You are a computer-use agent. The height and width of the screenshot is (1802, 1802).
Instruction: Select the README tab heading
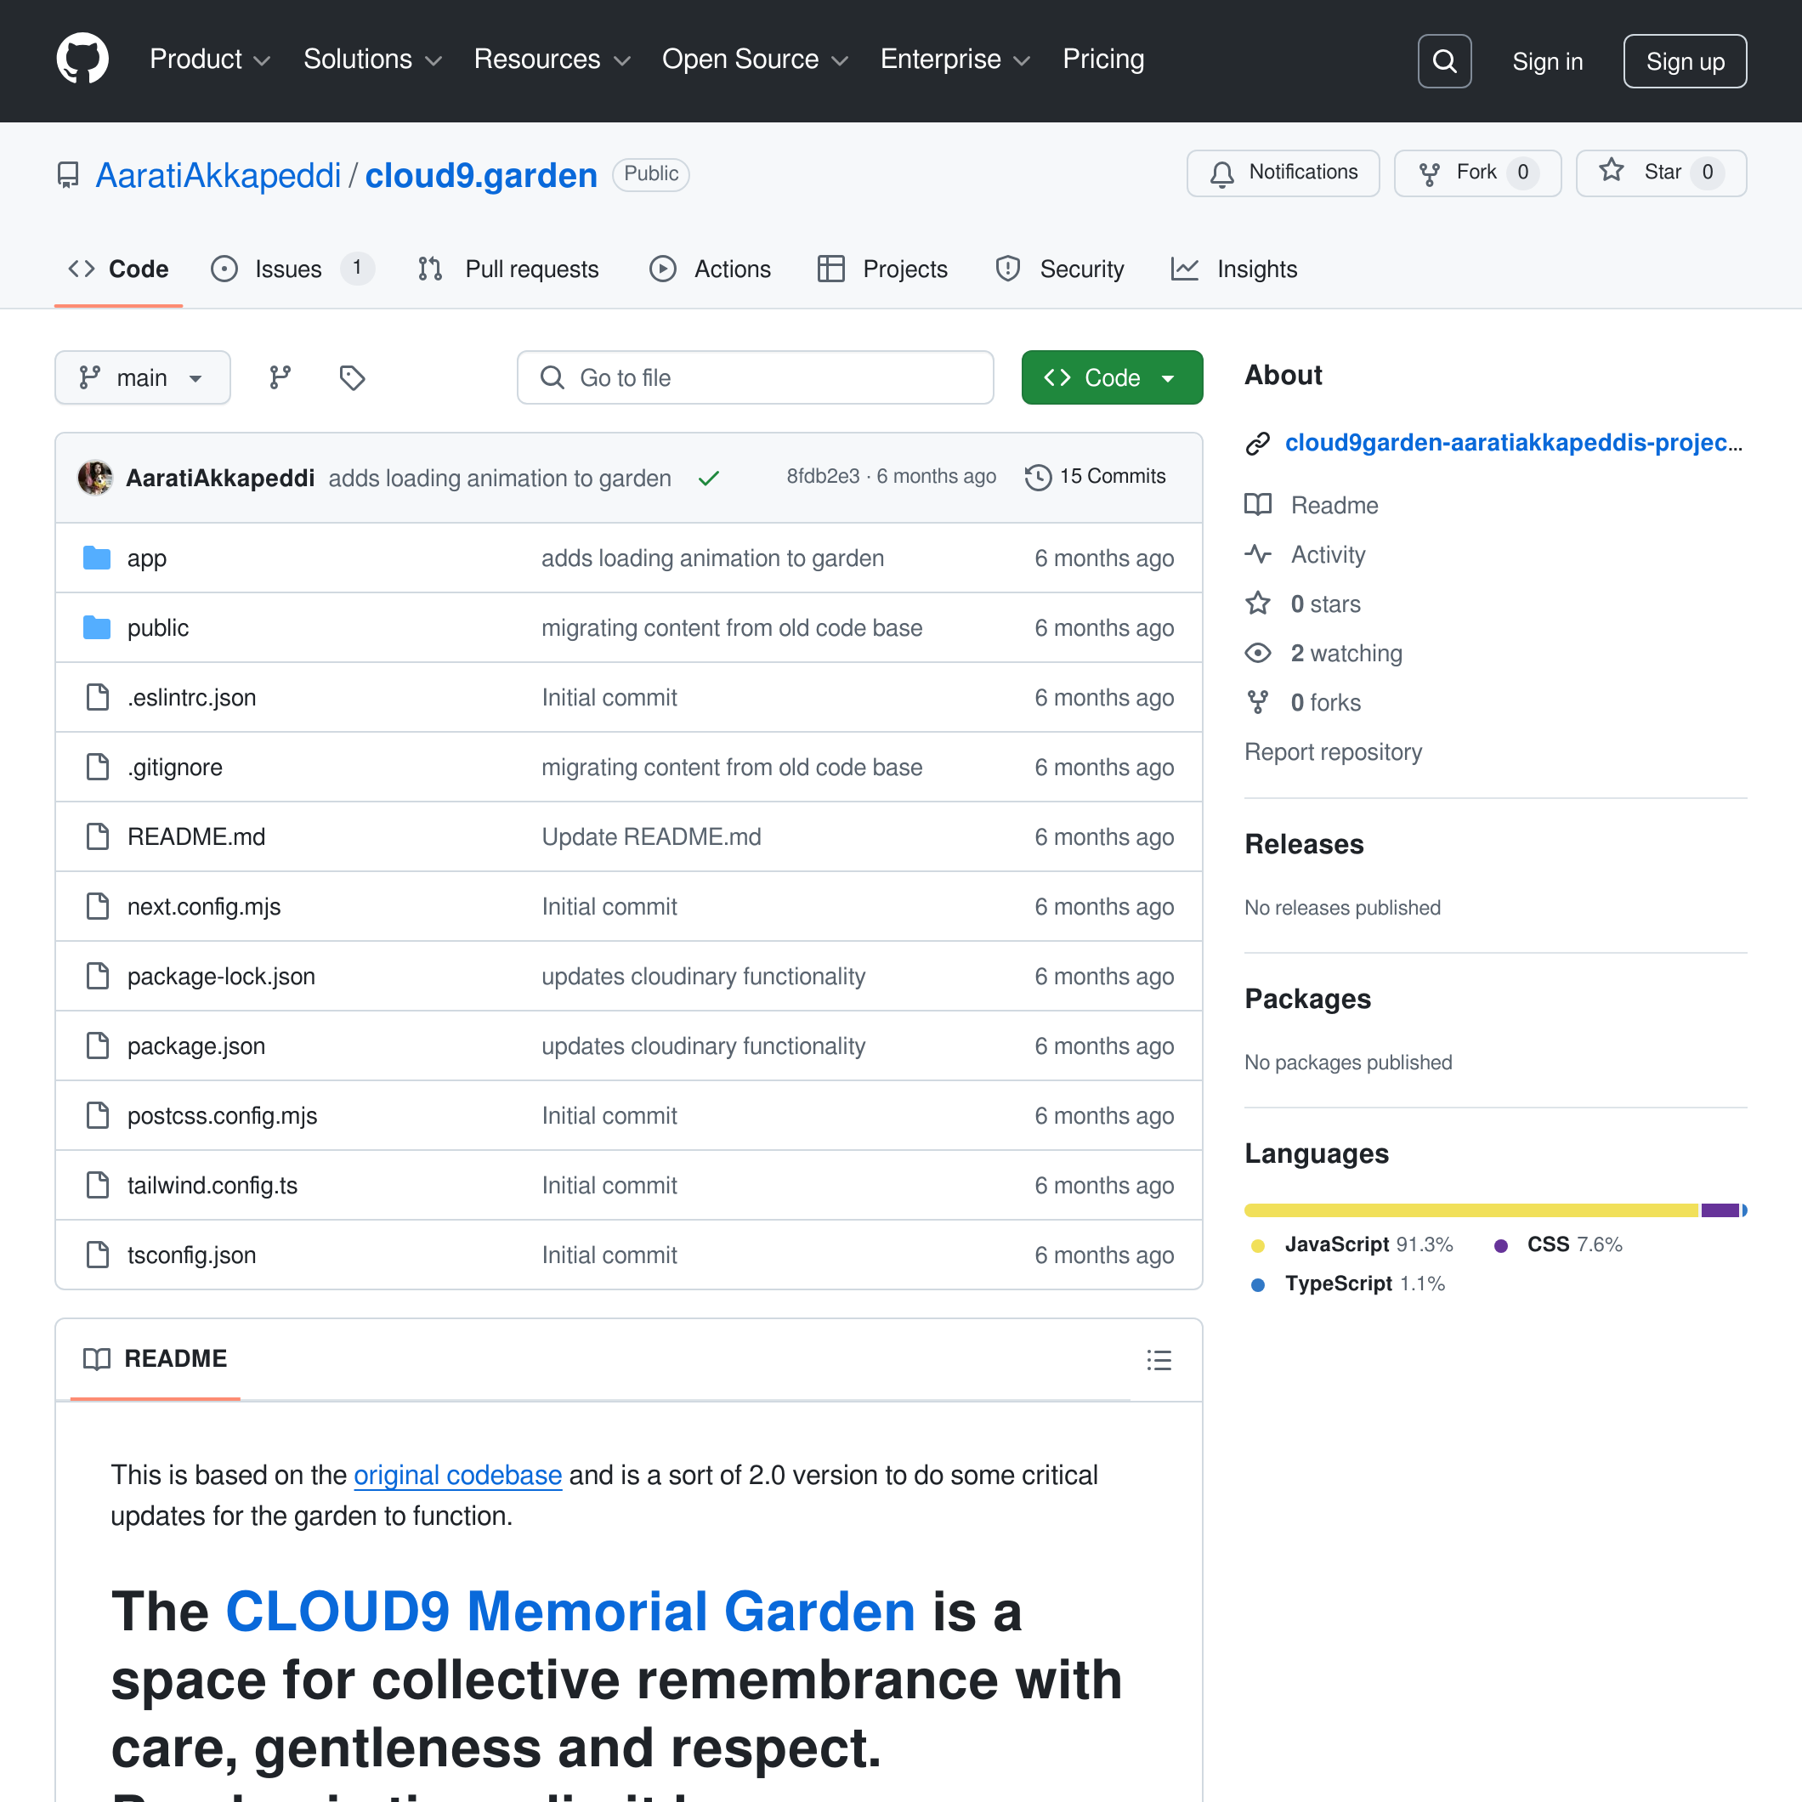(155, 1359)
